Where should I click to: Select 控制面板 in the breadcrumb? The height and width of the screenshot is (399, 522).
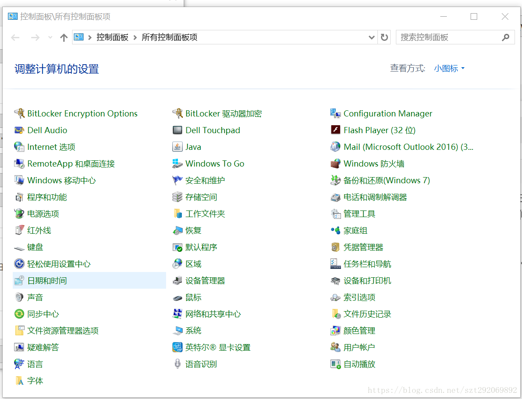coord(112,37)
